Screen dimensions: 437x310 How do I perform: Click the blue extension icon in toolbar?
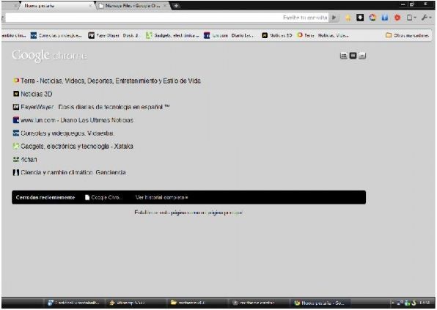pos(385,18)
